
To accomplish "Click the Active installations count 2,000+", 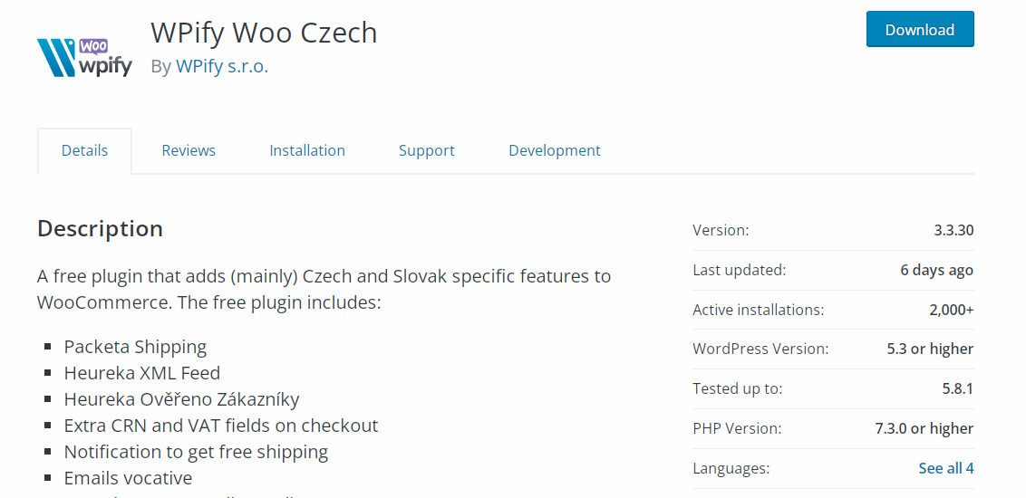I will click(x=952, y=310).
